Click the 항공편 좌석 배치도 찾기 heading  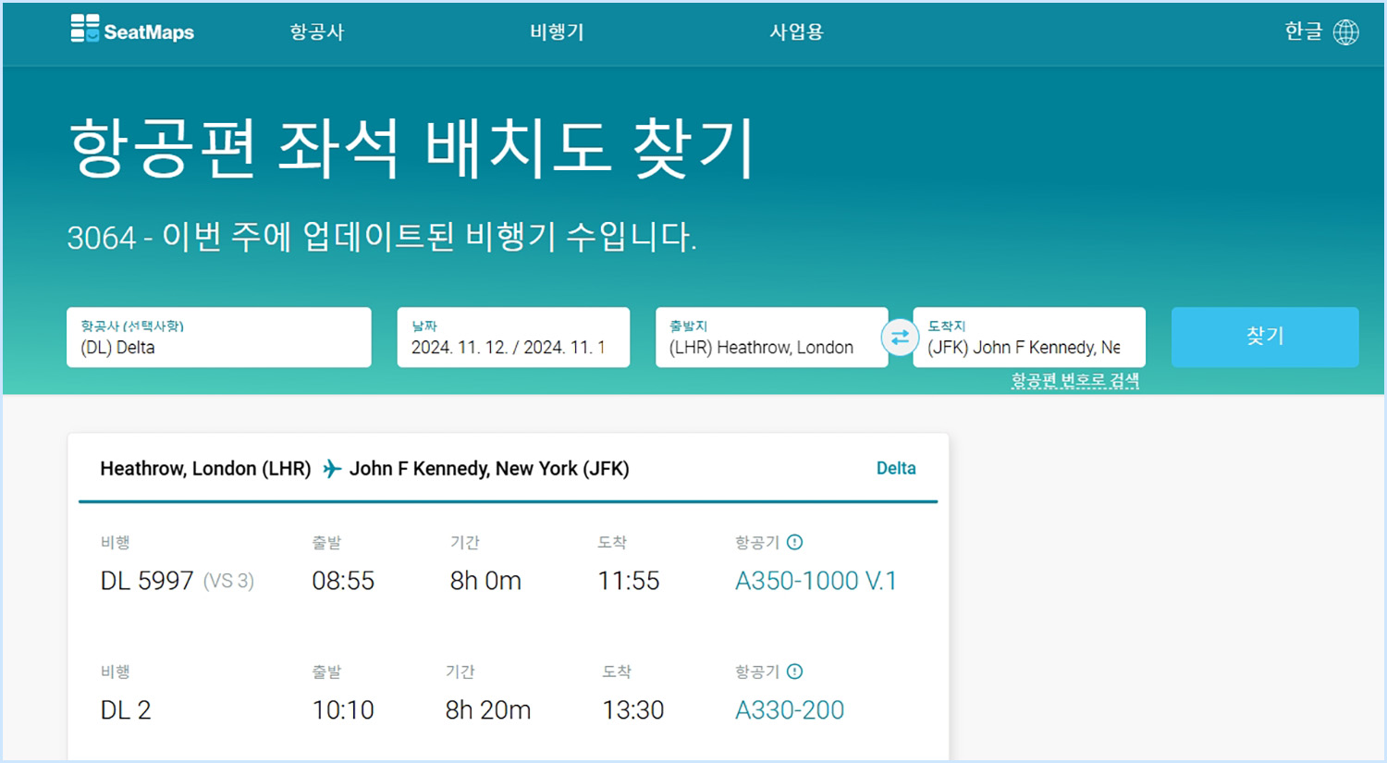point(412,148)
